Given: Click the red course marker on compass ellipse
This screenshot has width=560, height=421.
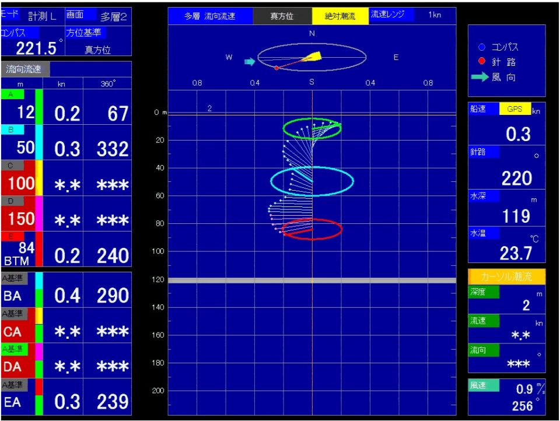Looking at the screenshot, I should 276,68.
